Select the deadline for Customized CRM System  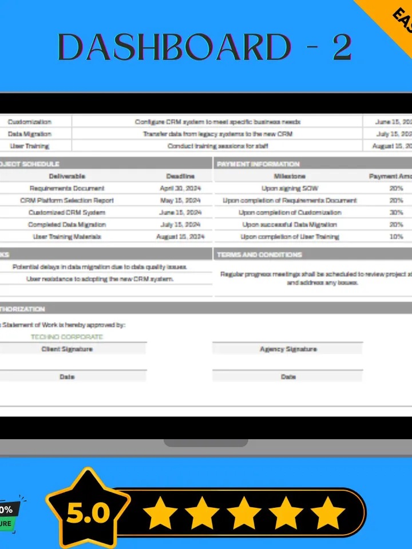[x=180, y=213]
